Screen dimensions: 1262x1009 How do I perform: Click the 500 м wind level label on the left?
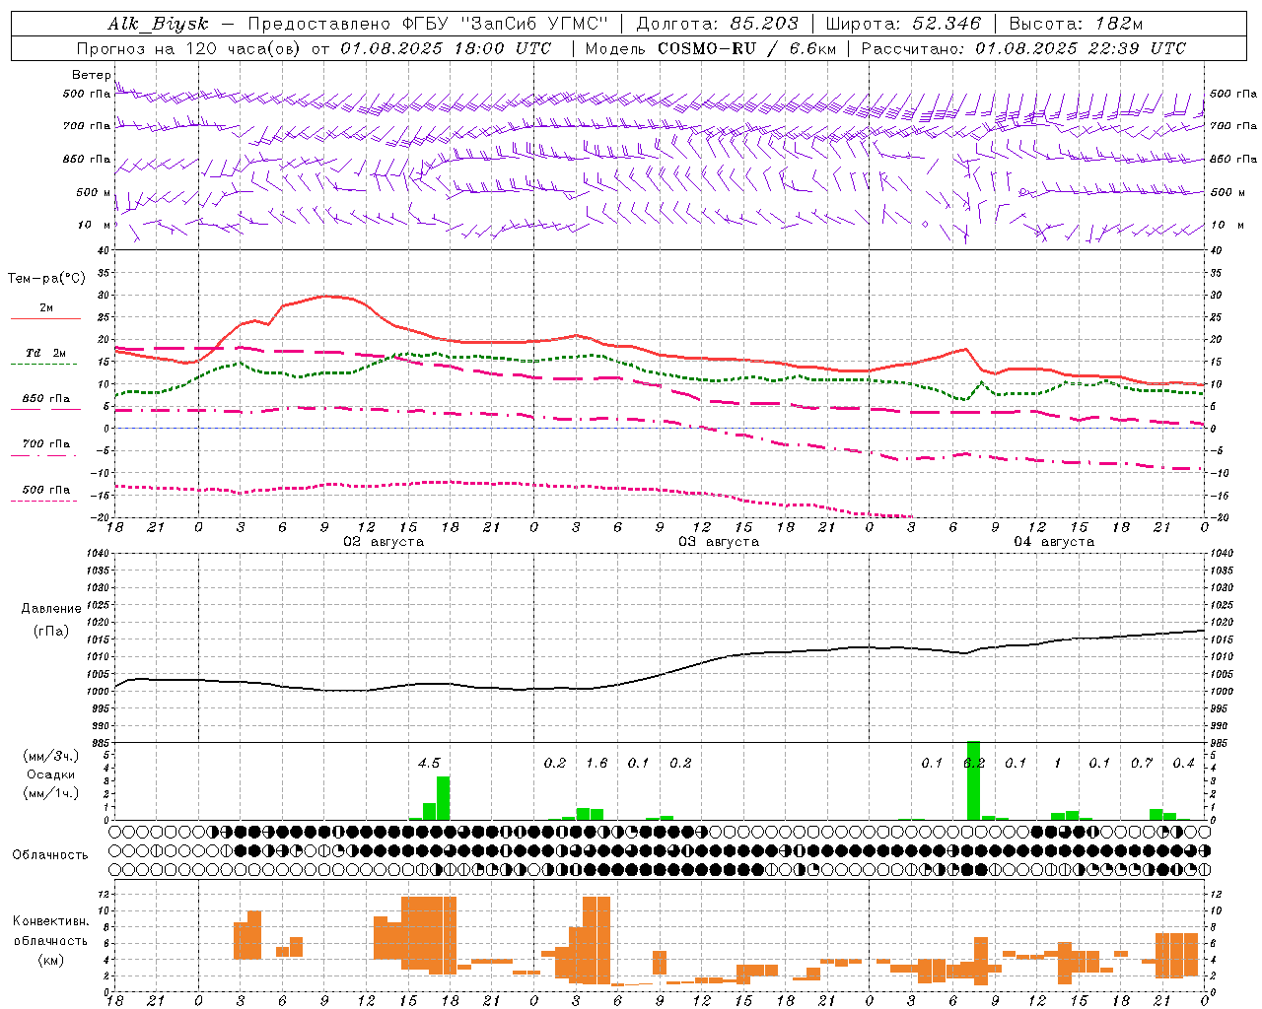(94, 192)
